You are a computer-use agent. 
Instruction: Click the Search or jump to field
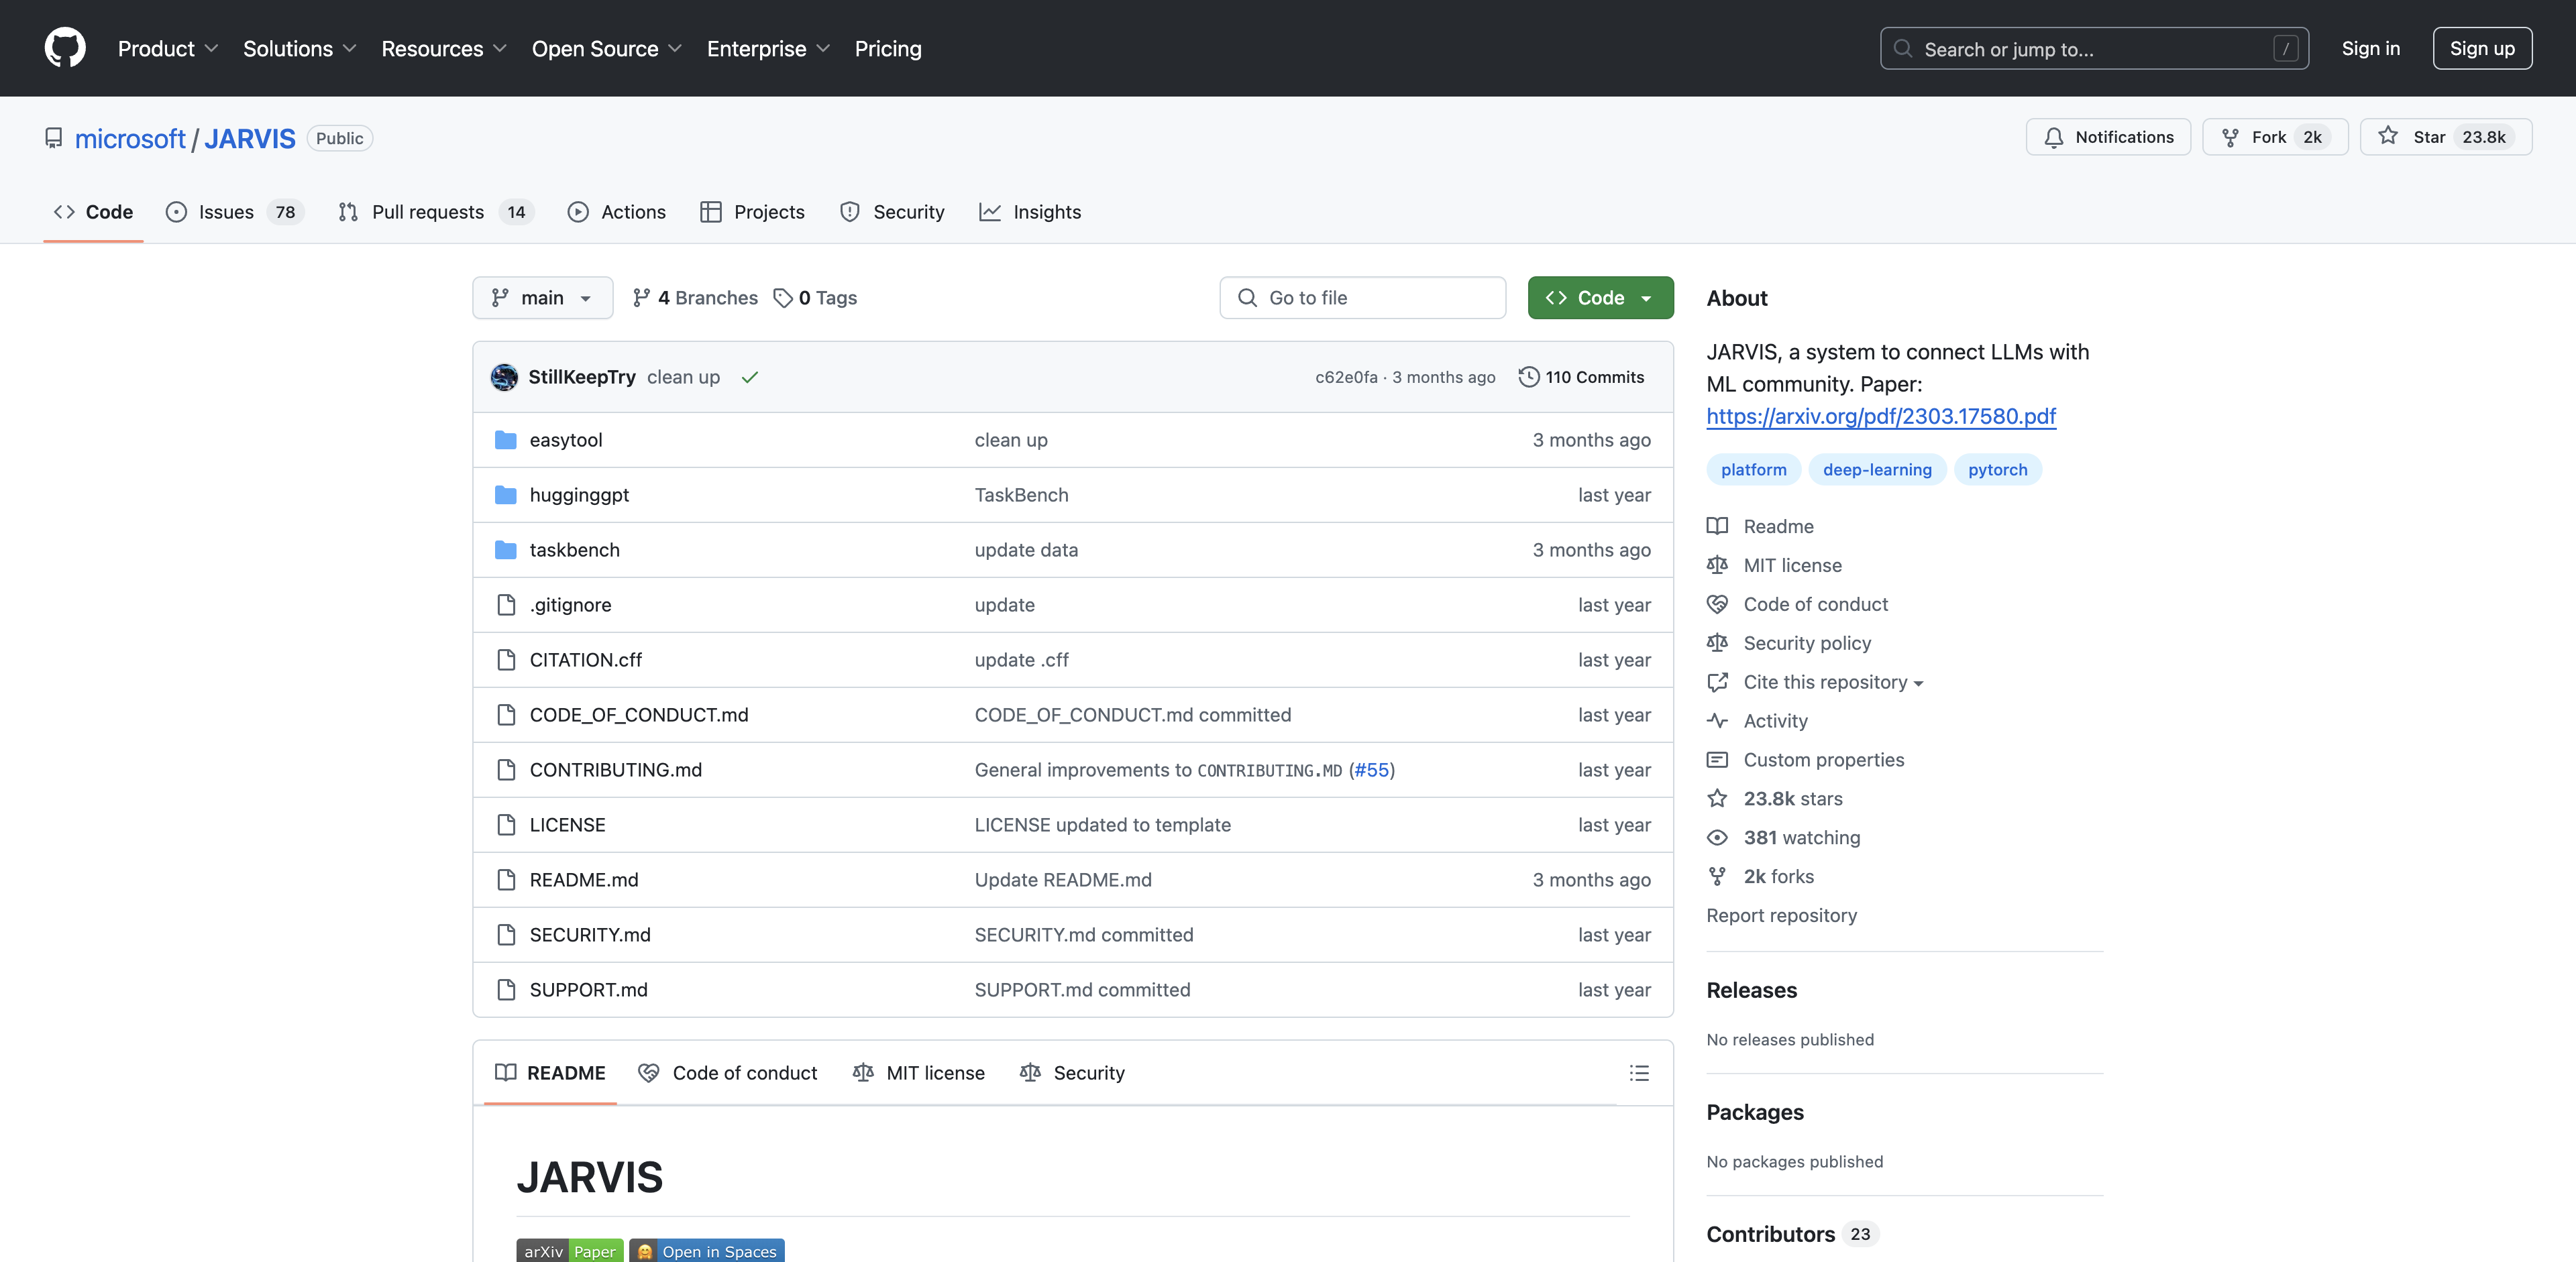click(2094, 48)
